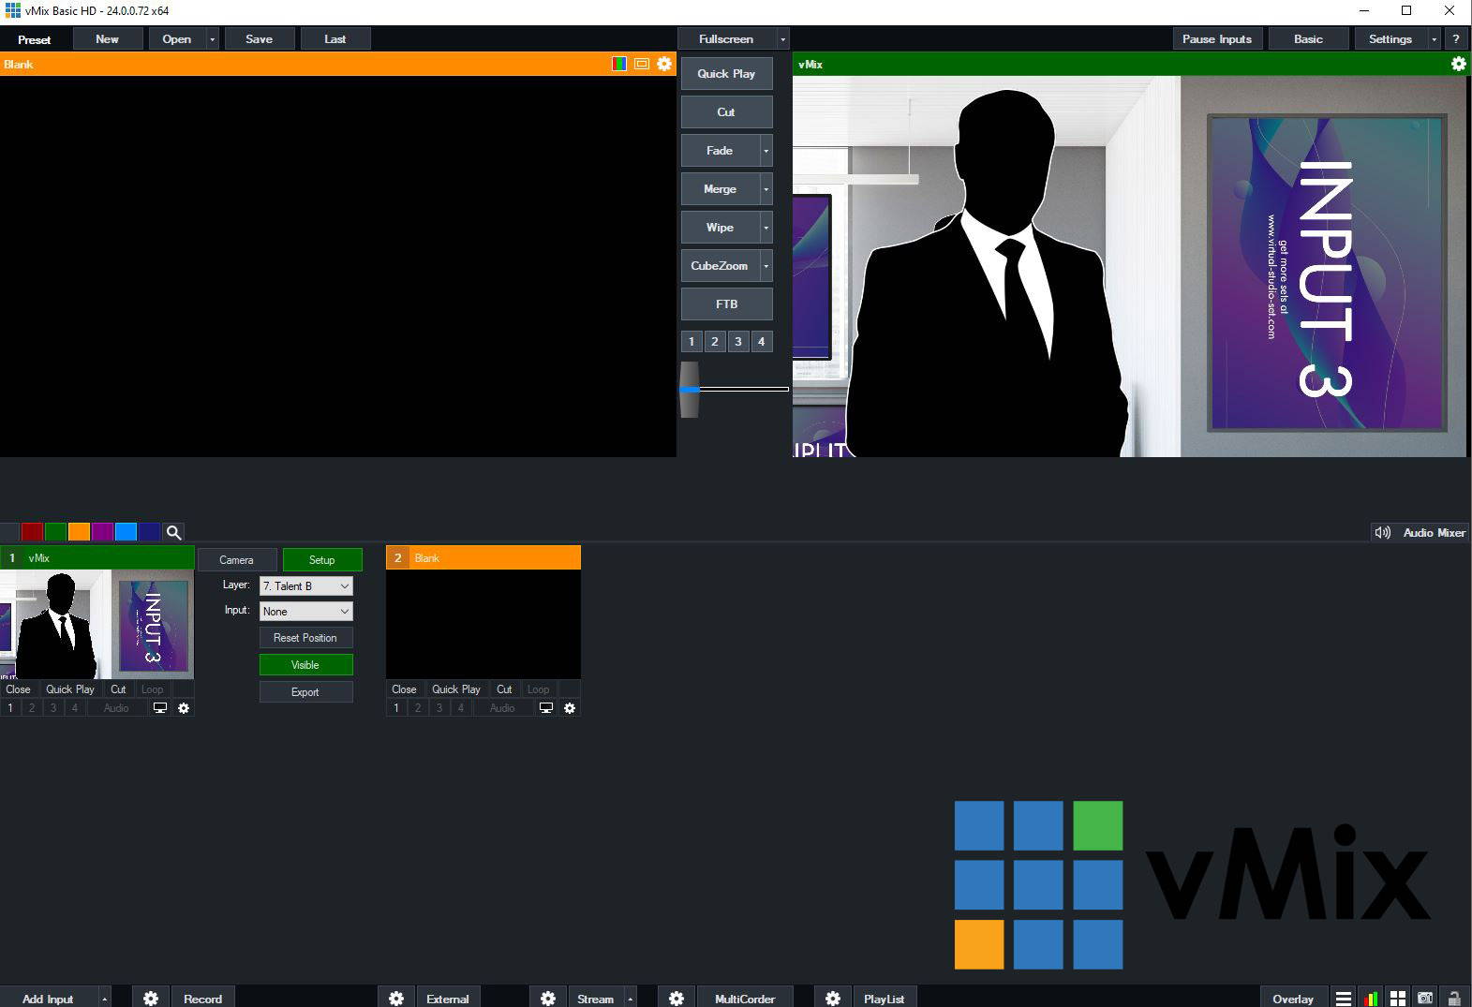Expand the CubeZoom transition dropdown arrow
This screenshot has height=1007, width=1472.
[x=766, y=266]
